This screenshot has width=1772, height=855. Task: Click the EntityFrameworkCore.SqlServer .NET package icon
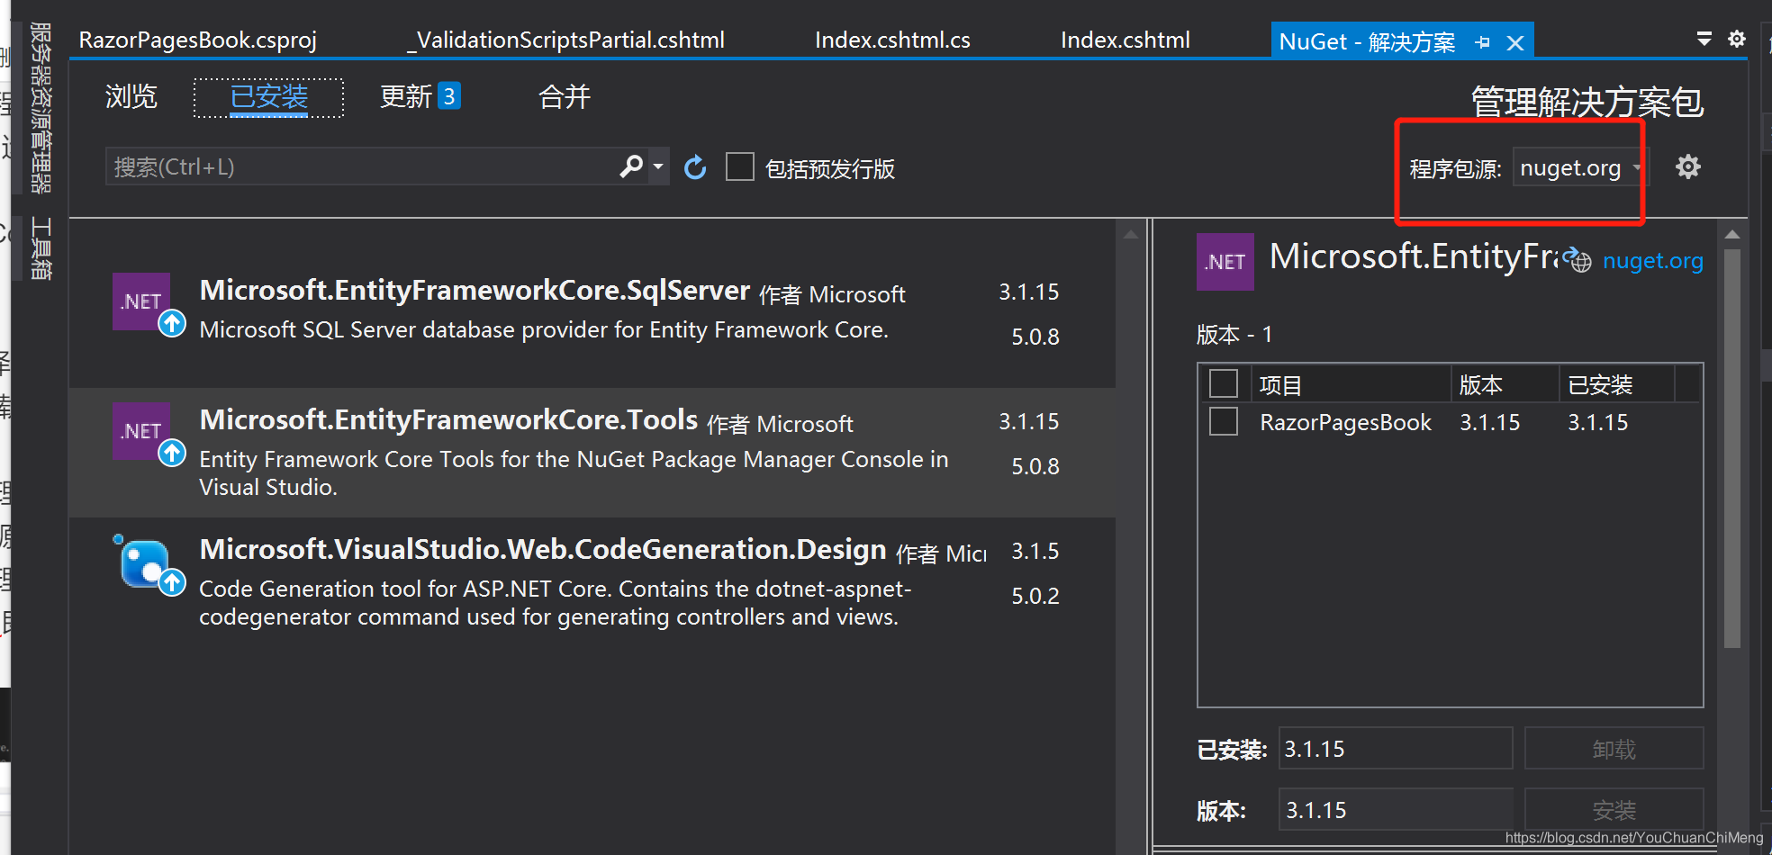141,301
